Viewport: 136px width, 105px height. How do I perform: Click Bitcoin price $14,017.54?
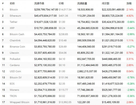tap(65, 9)
